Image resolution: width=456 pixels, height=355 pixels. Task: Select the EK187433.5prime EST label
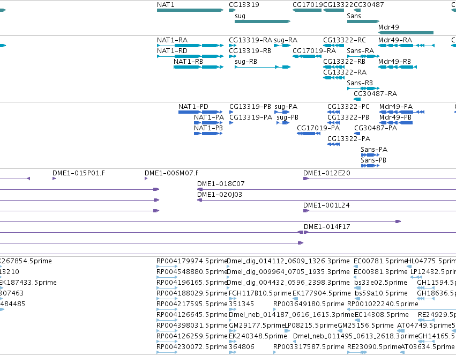(28, 283)
